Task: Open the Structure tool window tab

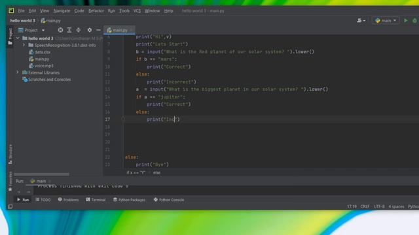Action: [10, 154]
